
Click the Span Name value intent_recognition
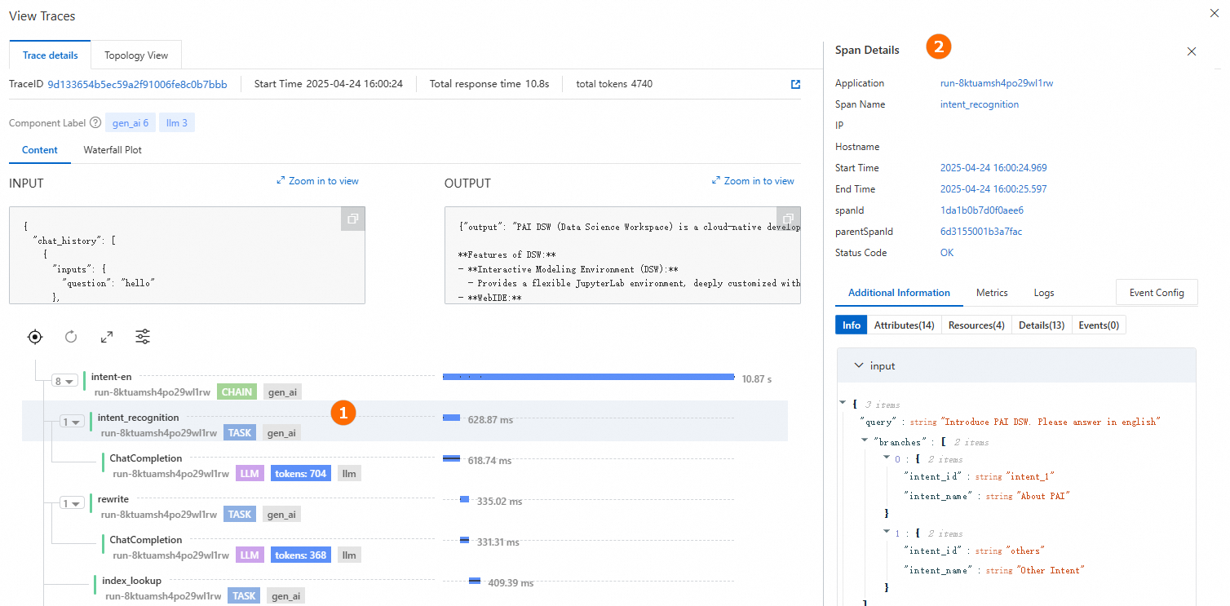980,104
